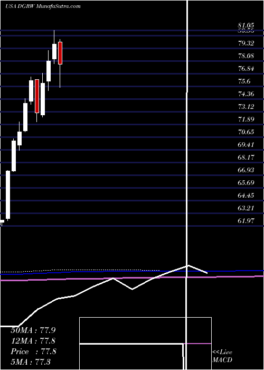The image size is (264, 370).
Task: Click the 69.41 price label
Action: 246,145
